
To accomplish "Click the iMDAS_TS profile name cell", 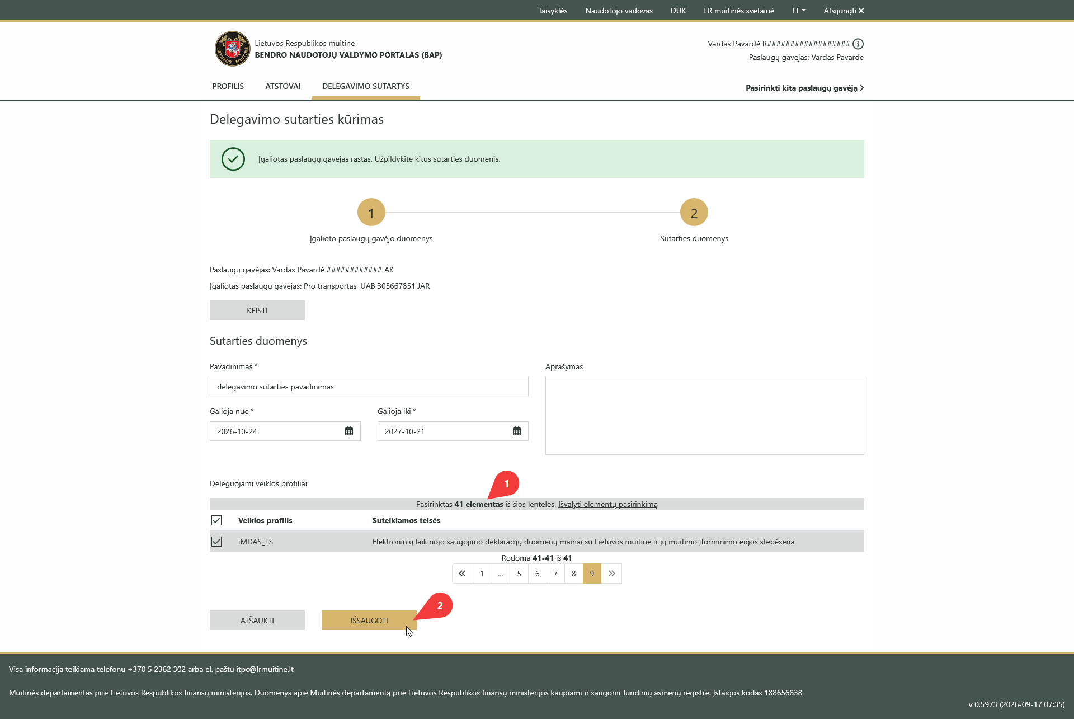I will 256,542.
